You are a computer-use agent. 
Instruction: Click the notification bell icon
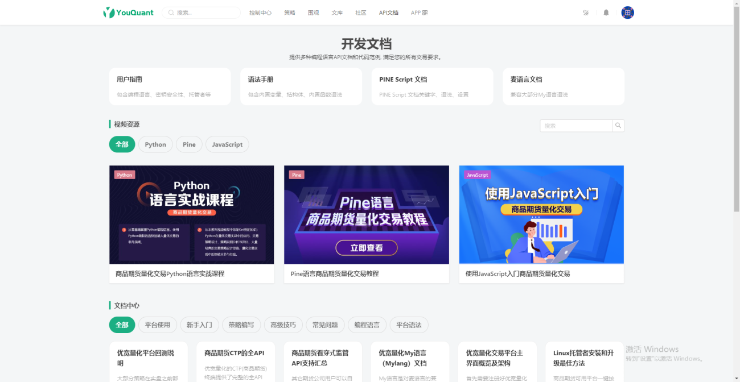(606, 13)
